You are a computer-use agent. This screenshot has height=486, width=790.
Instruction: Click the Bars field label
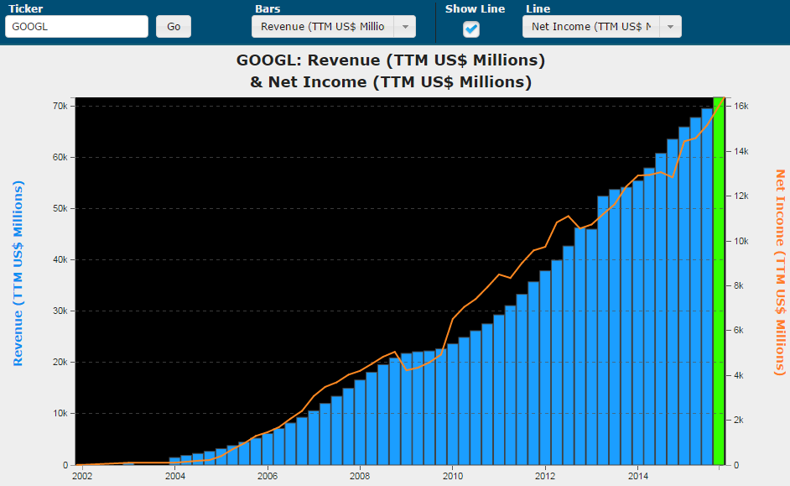(x=268, y=8)
